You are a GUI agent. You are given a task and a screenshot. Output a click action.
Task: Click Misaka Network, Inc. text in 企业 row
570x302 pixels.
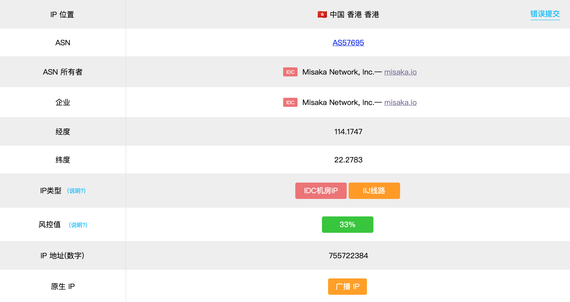(338, 102)
